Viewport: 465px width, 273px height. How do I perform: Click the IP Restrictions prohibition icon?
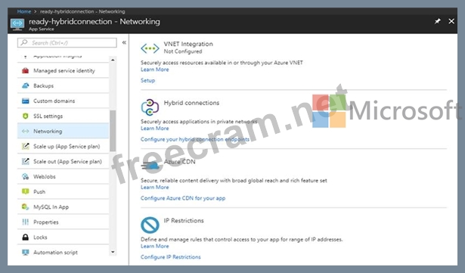coord(150,225)
